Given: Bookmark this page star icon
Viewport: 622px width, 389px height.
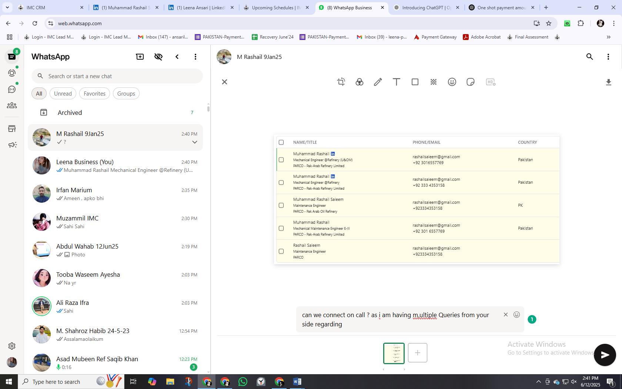Looking at the screenshot, I should click(549, 23).
